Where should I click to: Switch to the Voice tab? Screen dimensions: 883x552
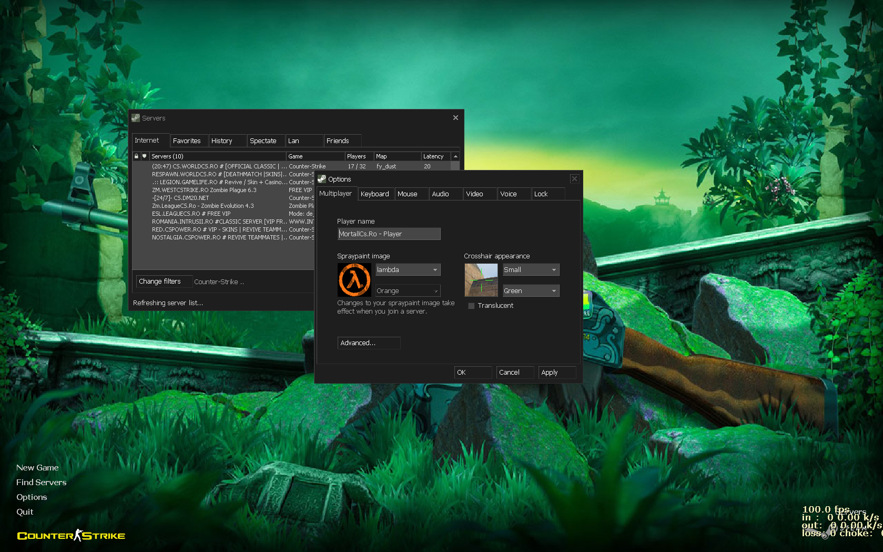(514, 194)
